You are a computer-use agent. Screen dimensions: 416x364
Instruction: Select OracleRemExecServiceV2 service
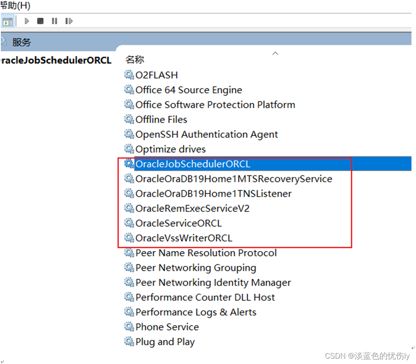point(192,208)
